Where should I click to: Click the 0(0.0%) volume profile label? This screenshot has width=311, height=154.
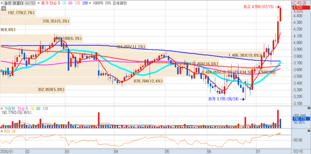pyautogui.click(x=8, y=30)
